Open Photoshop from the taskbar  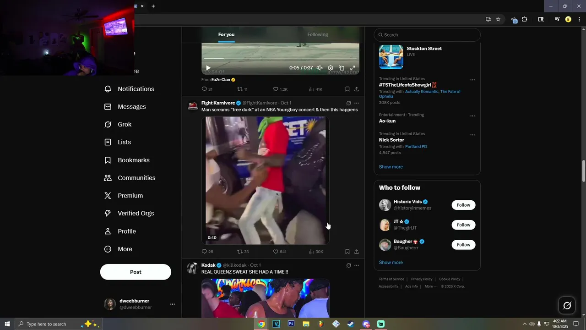[x=291, y=324]
